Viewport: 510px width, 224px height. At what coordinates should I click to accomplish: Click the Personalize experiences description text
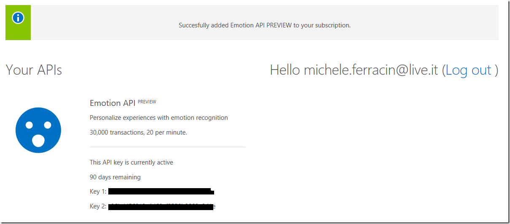(158, 118)
